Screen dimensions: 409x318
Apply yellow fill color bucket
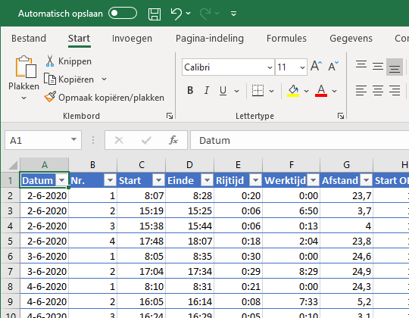click(x=293, y=90)
